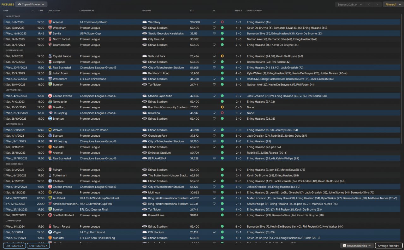Click the 6 - 2 result against Al-Ittihad

(238, 198)
